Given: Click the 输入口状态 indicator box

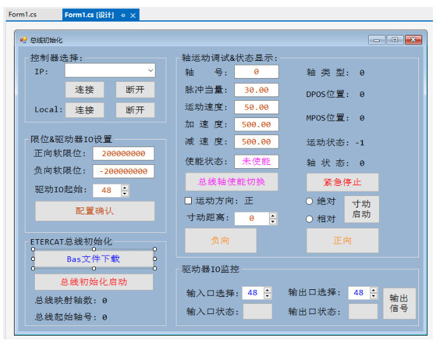Looking at the screenshot, I should pyautogui.click(x=257, y=311).
